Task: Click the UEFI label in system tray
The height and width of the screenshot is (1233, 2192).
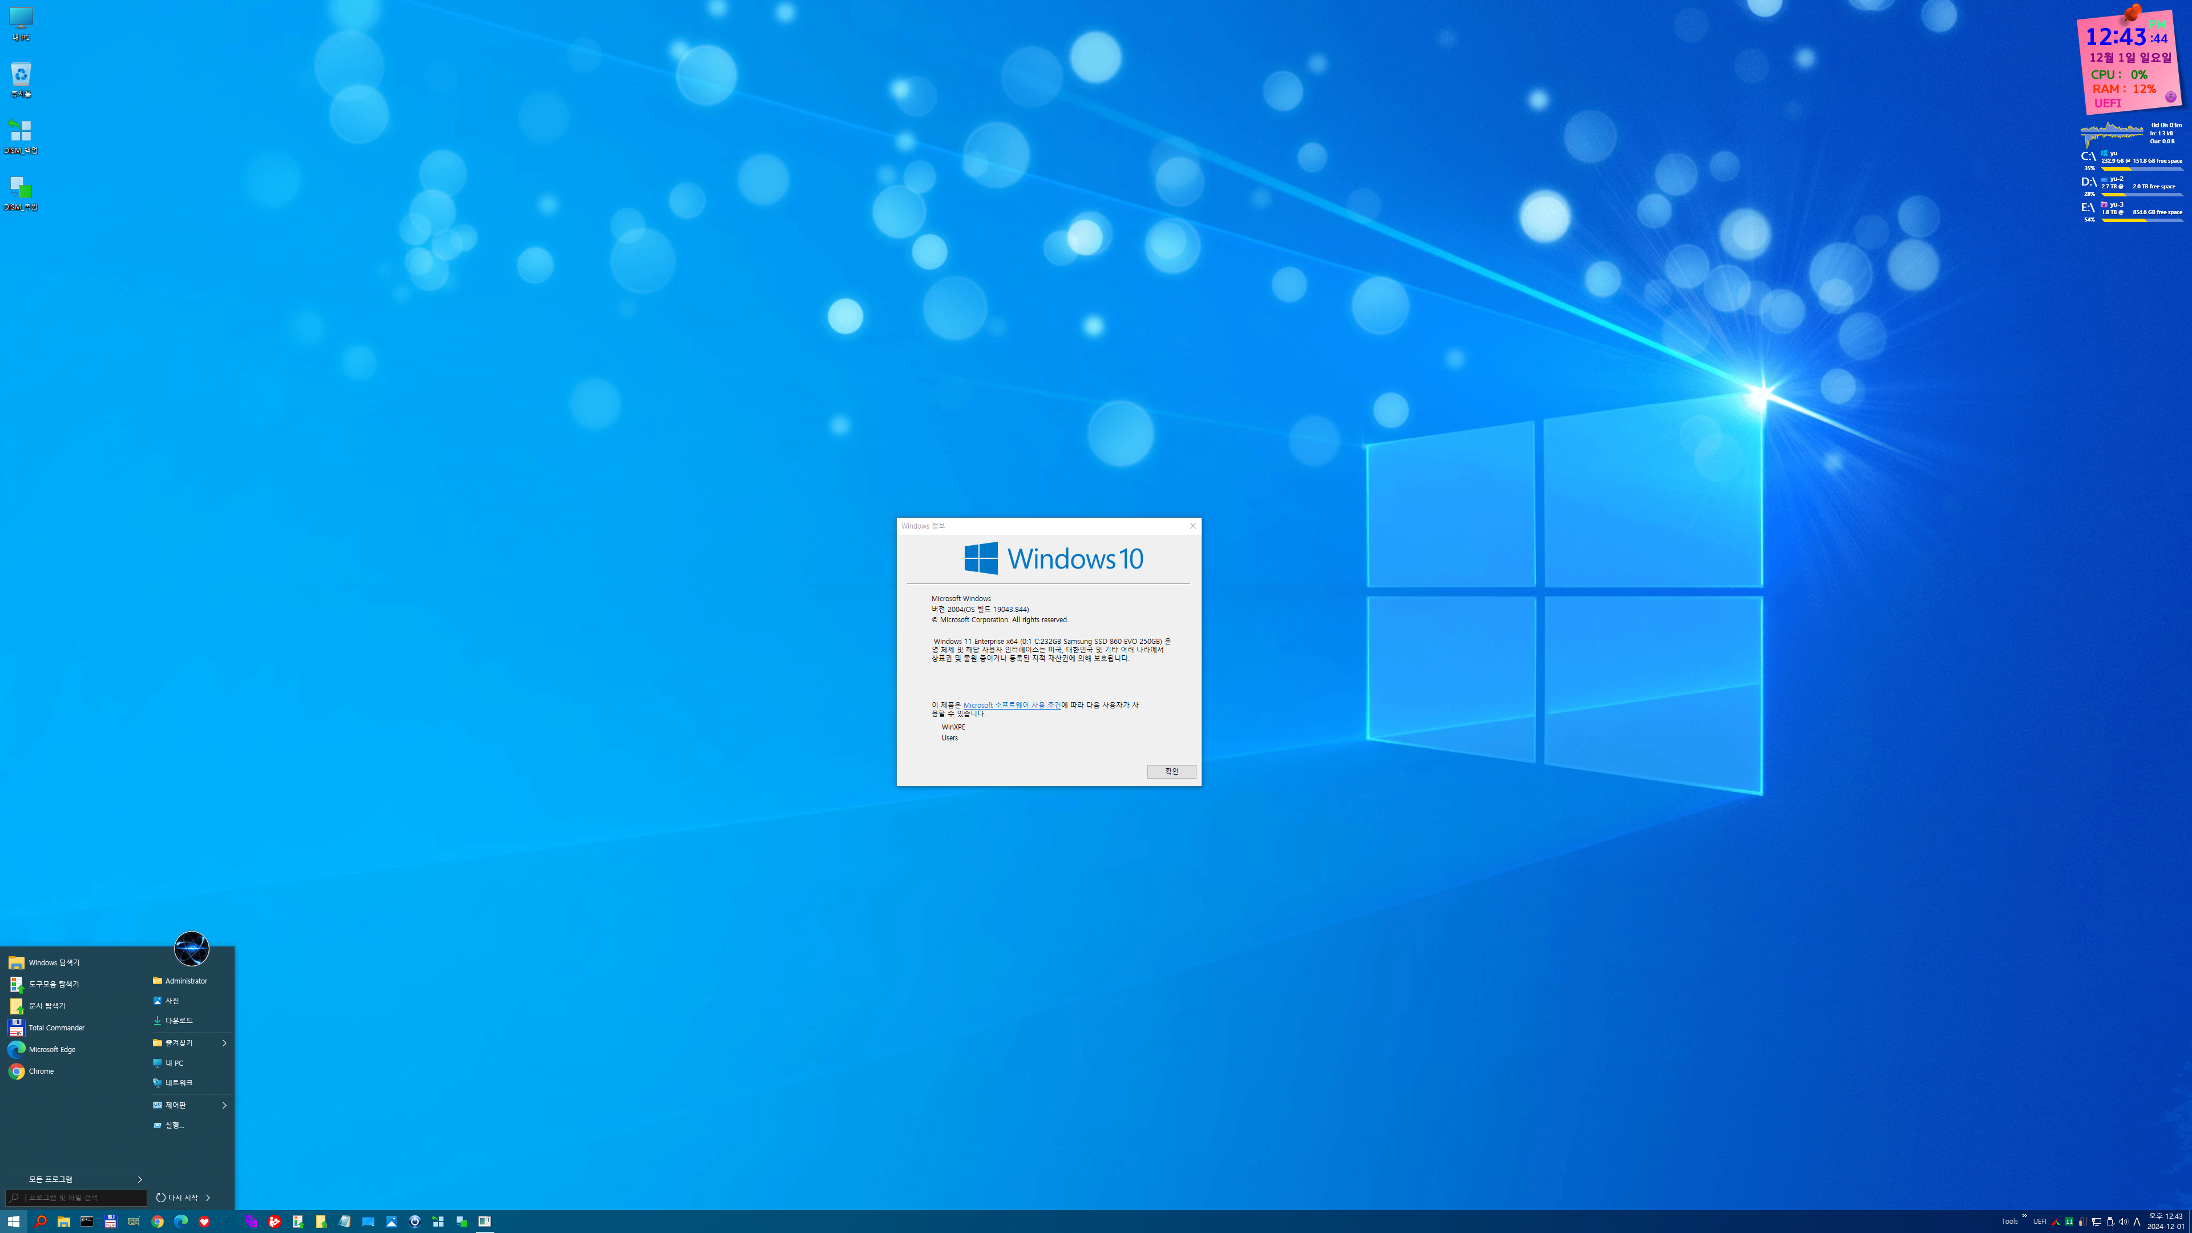Action: tap(2040, 1222)
